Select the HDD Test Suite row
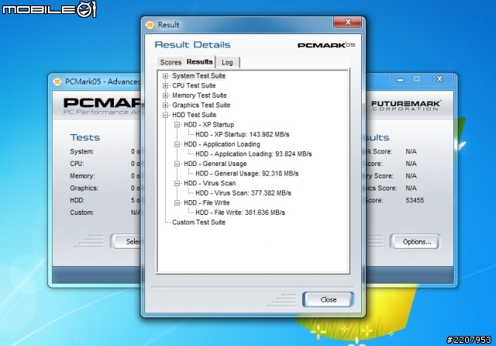 pyautogui.click(x=195, y=115)
